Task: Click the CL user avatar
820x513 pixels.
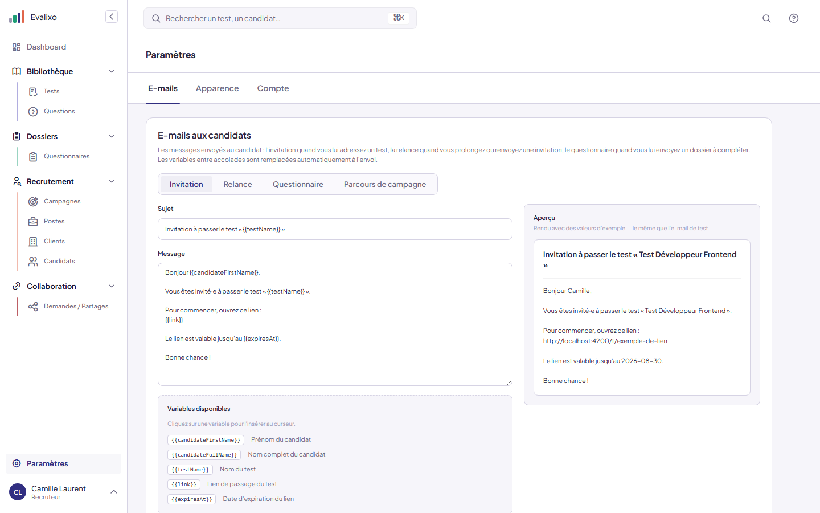Action: [x=18, y=492]
